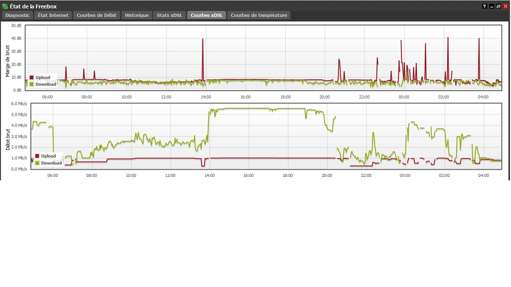Click Download label in Débit brut legend

tap(51, 163)
